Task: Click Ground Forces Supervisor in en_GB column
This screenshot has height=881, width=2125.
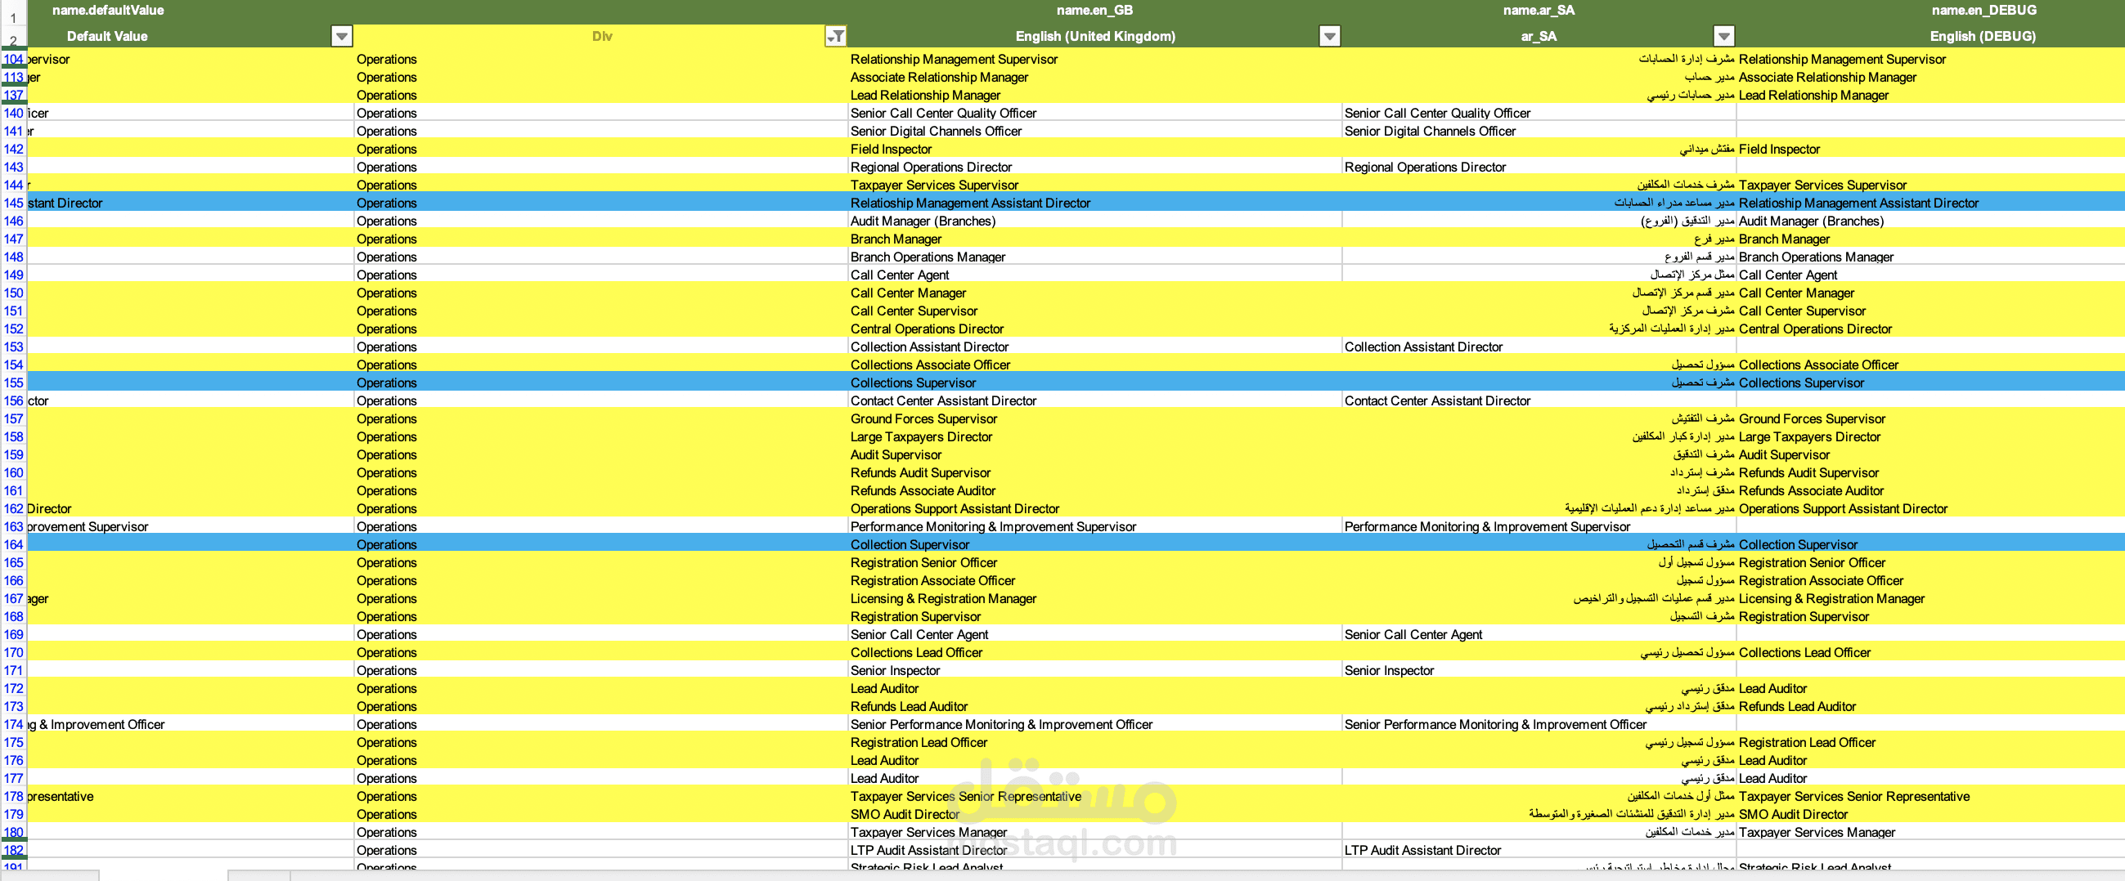Action: [x=923, y=418]
